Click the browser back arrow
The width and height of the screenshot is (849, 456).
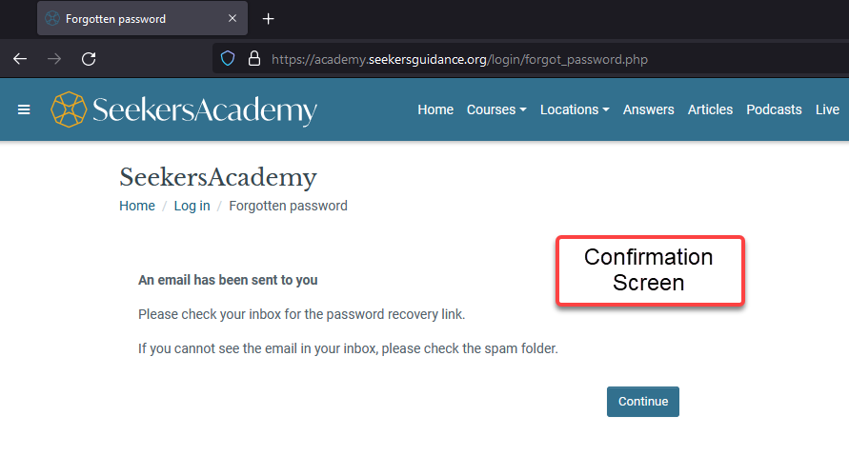pyautogui.click(x=20, y=59)
